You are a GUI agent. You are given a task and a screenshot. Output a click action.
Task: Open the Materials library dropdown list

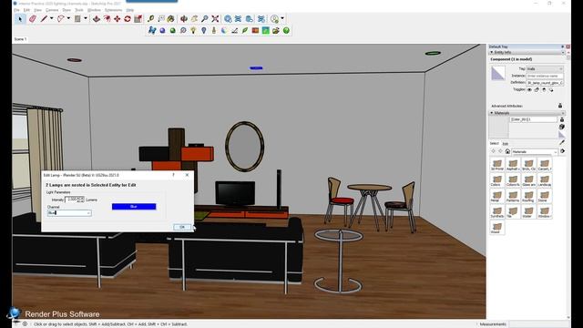tap(535, 152)
